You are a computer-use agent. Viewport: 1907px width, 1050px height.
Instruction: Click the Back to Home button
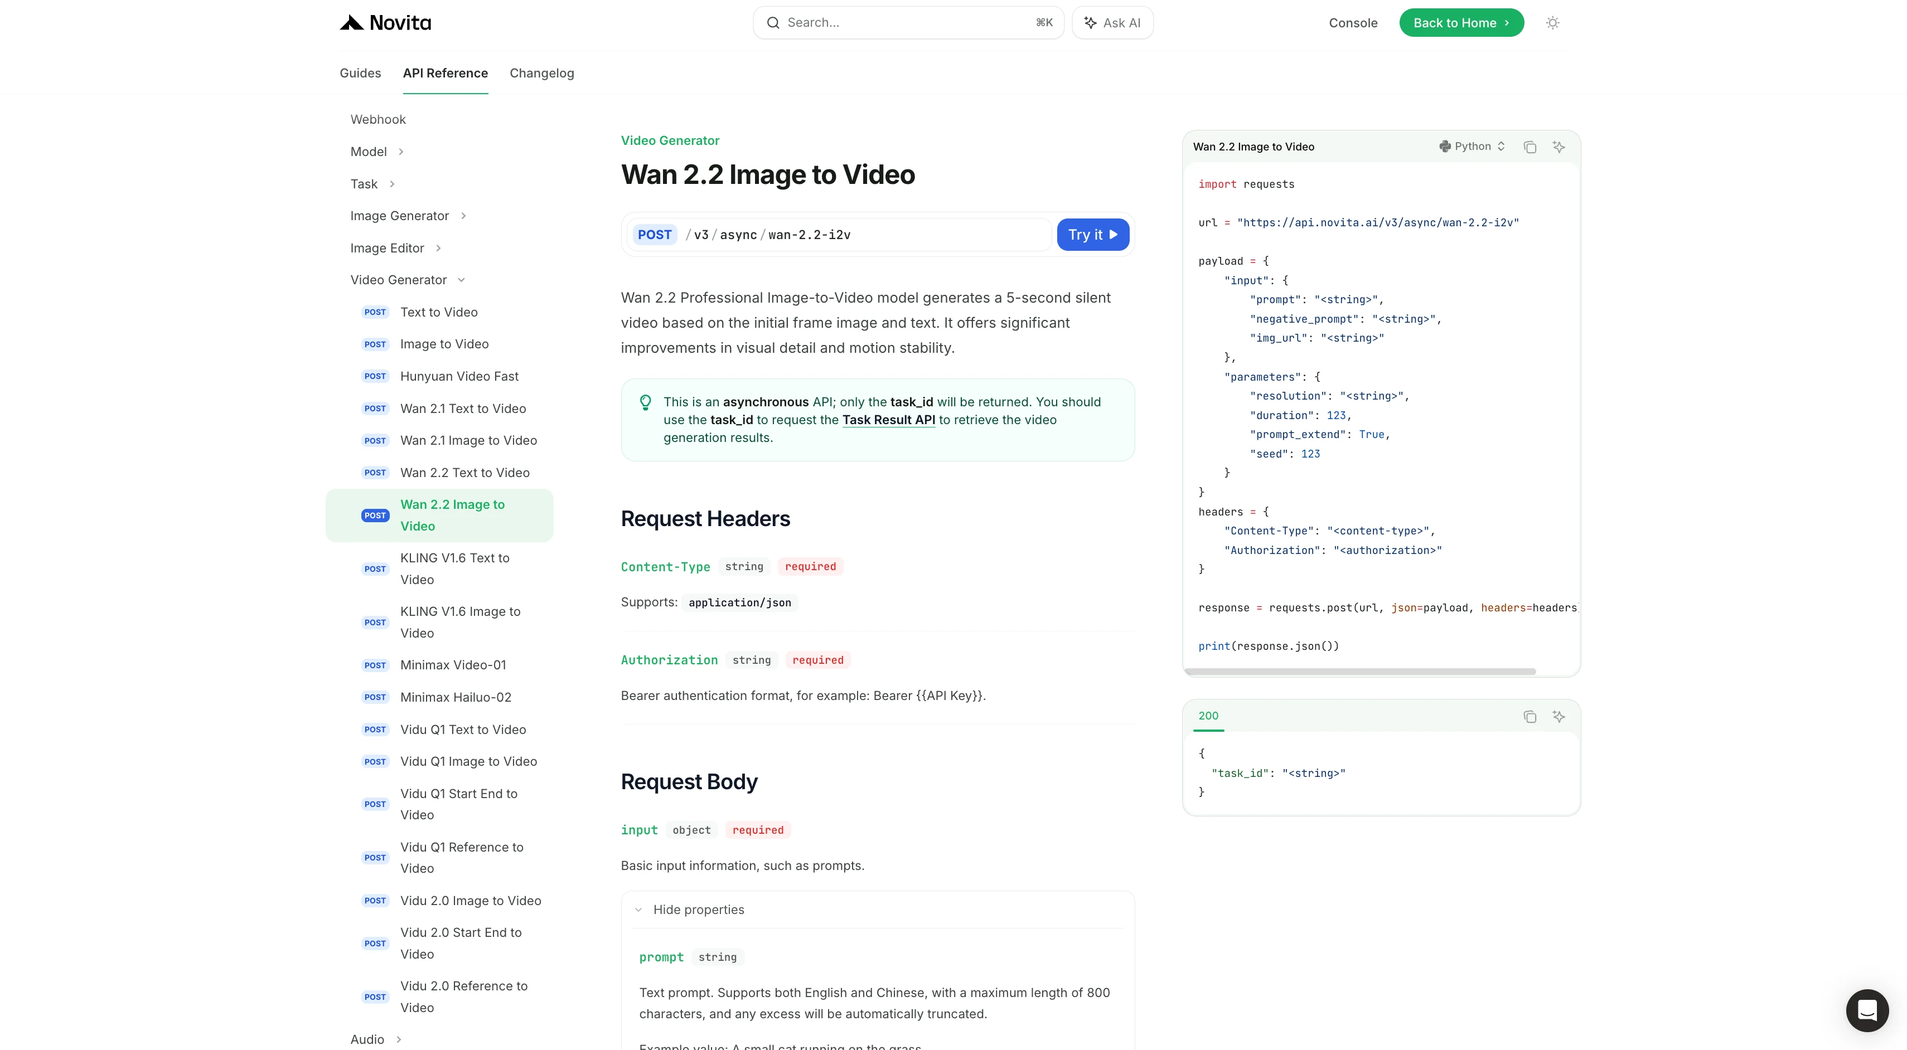pyautogui.click(x=1461, y=23)
